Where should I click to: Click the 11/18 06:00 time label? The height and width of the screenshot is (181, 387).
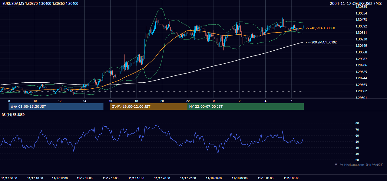point(291,178)
